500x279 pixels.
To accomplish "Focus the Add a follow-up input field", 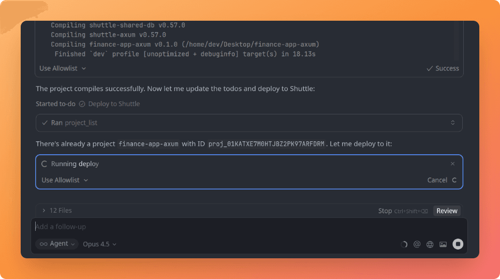I will 207,227.
